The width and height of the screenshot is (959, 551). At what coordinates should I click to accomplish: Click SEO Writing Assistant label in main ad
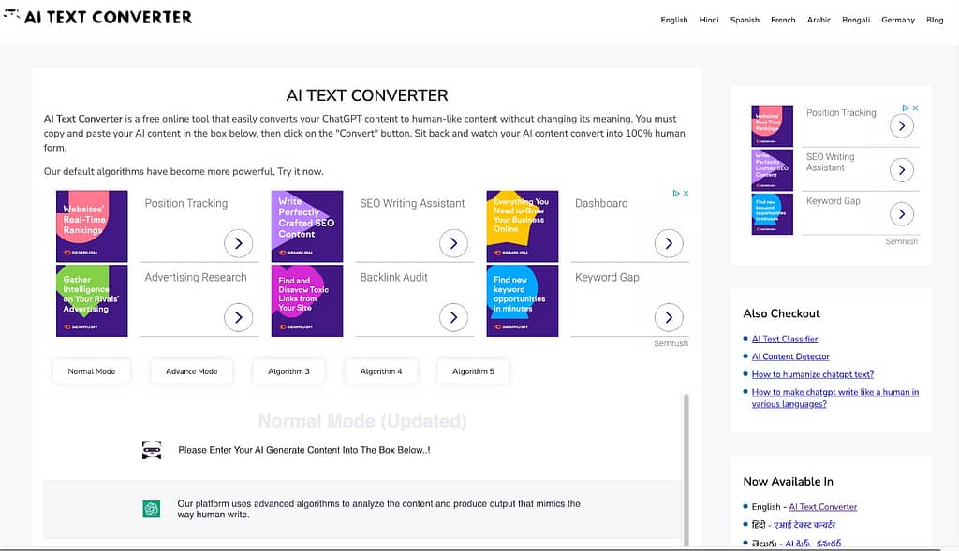pos(412,203)
